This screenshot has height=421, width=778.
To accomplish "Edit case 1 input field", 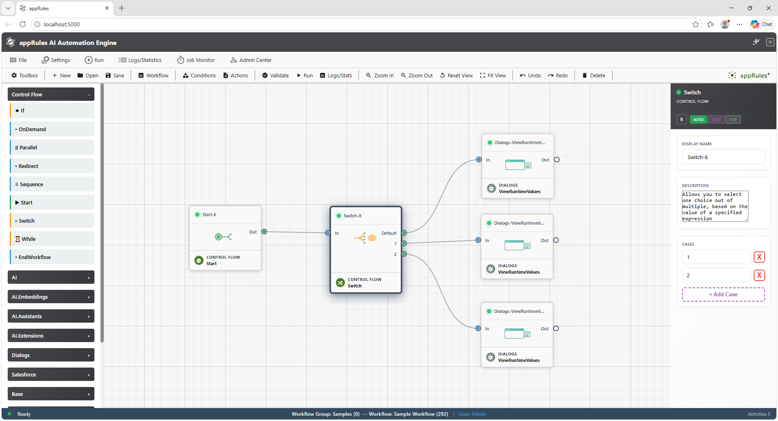I will pyautogui.click(x=716, y=257).
